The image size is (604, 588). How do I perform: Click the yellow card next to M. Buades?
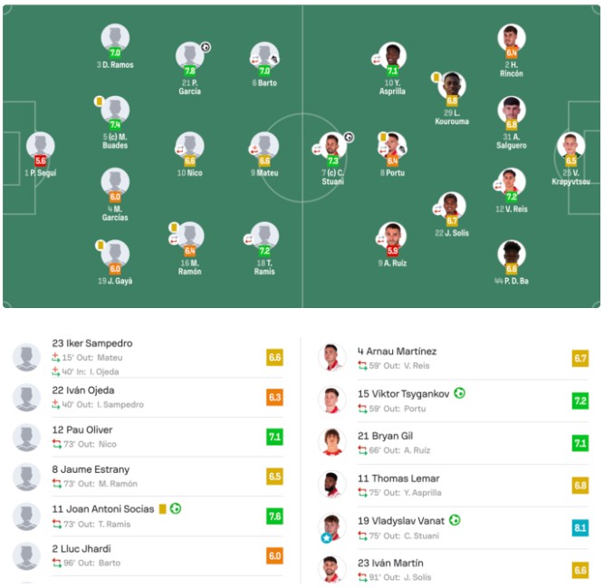(x=99, y=101)
